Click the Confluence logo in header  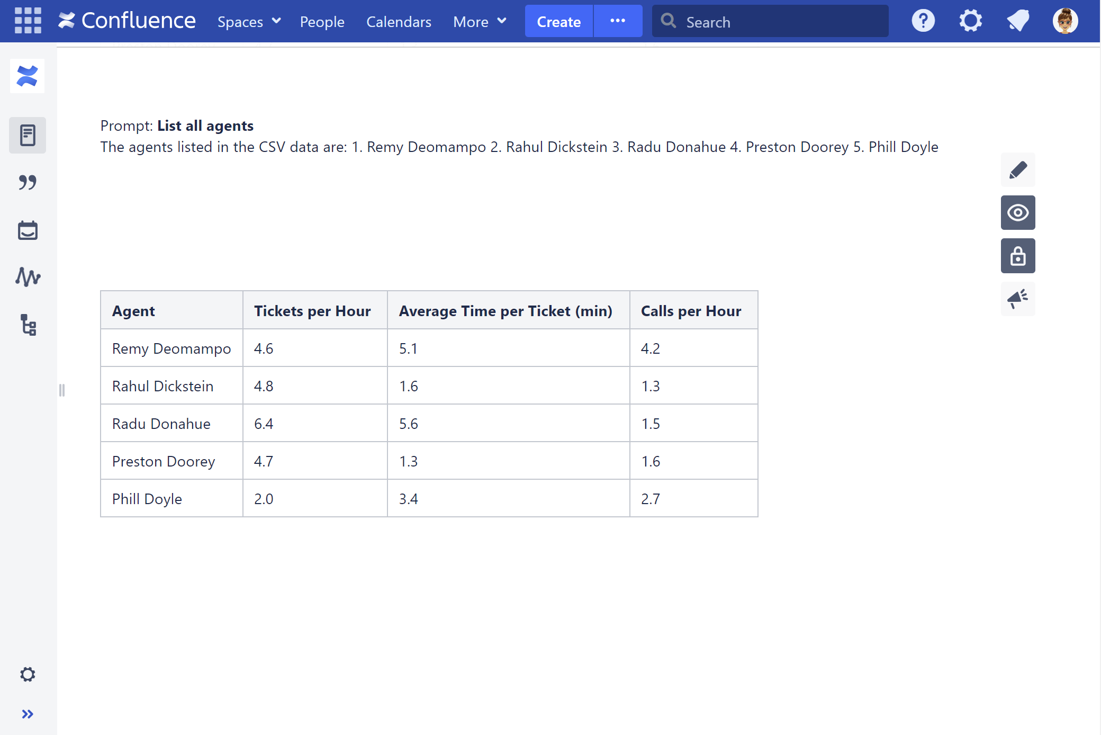127,21
